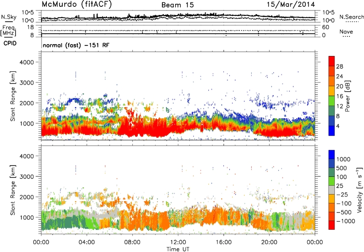Click the "Velocity [m s⁻¹]" colorbar title

[359, 190]
